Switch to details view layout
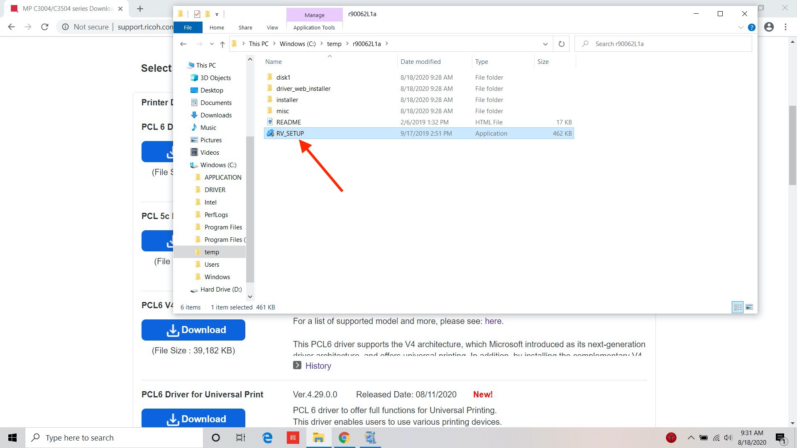This screenshot has width=797, height=448. click(x=738, y=307)
